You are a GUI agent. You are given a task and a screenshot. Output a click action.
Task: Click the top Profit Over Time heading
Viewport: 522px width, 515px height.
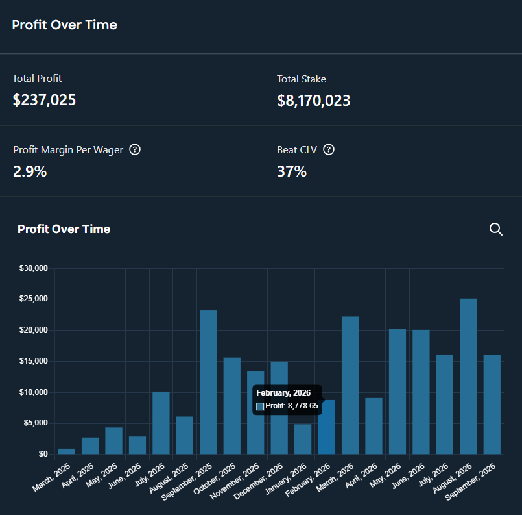65,25
